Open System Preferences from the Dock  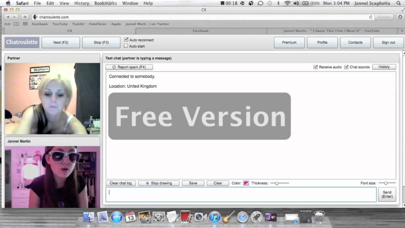(x=159, y=217)
